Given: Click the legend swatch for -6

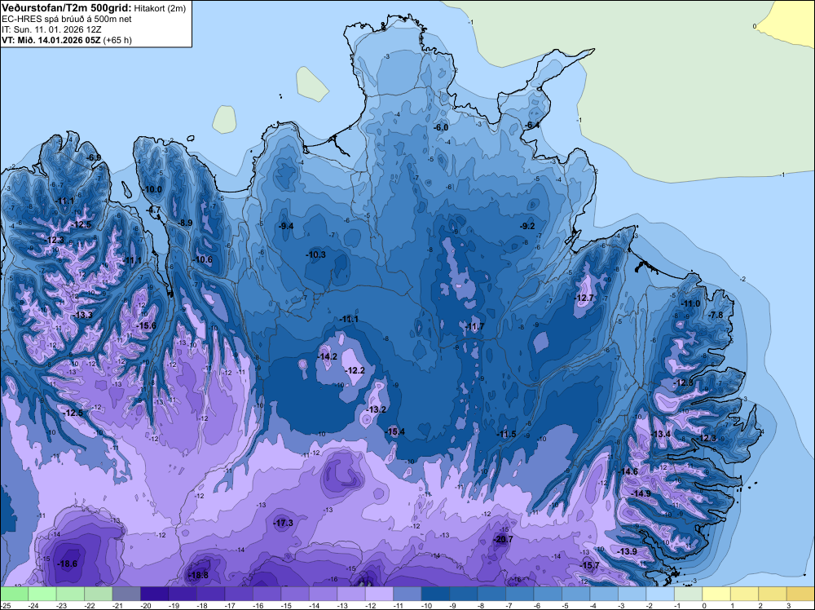Looking at the screenshot, I should point(548,594).
